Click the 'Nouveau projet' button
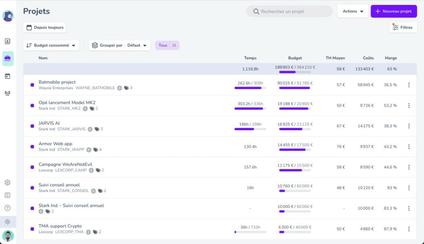This screenshot has width=424, height=244. pos(393,11)
